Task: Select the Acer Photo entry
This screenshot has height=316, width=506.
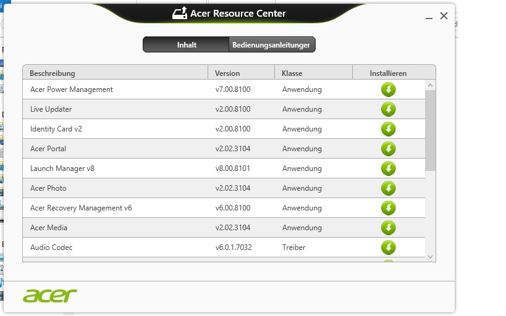Action: point(48,188)
